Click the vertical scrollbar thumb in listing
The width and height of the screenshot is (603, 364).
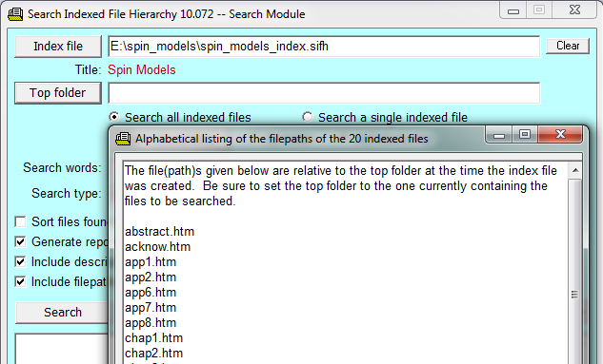point(575,295)
